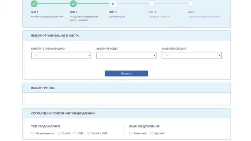This screenshot has width=251, height=141.
Task: Click 'СОГЛАСИЕ НА ПОЛУЧЕНИЕ УВЕДОМЛЕНИЙ:' heading
Action: point(63,113)
